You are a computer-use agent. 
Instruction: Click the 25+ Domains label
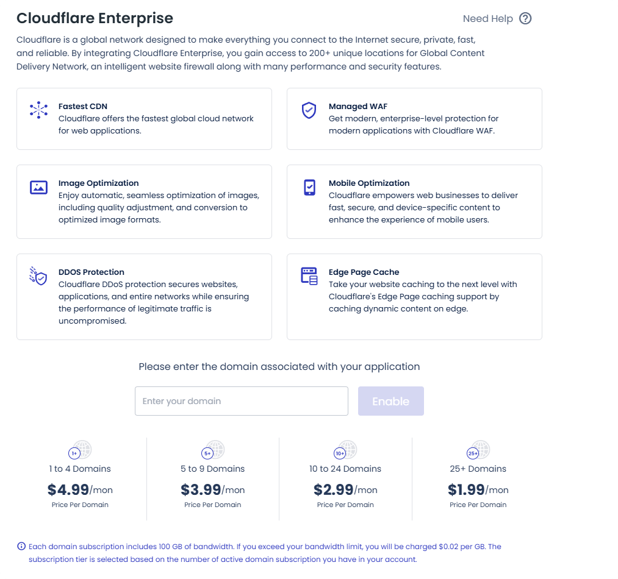(x=478, y=469)
